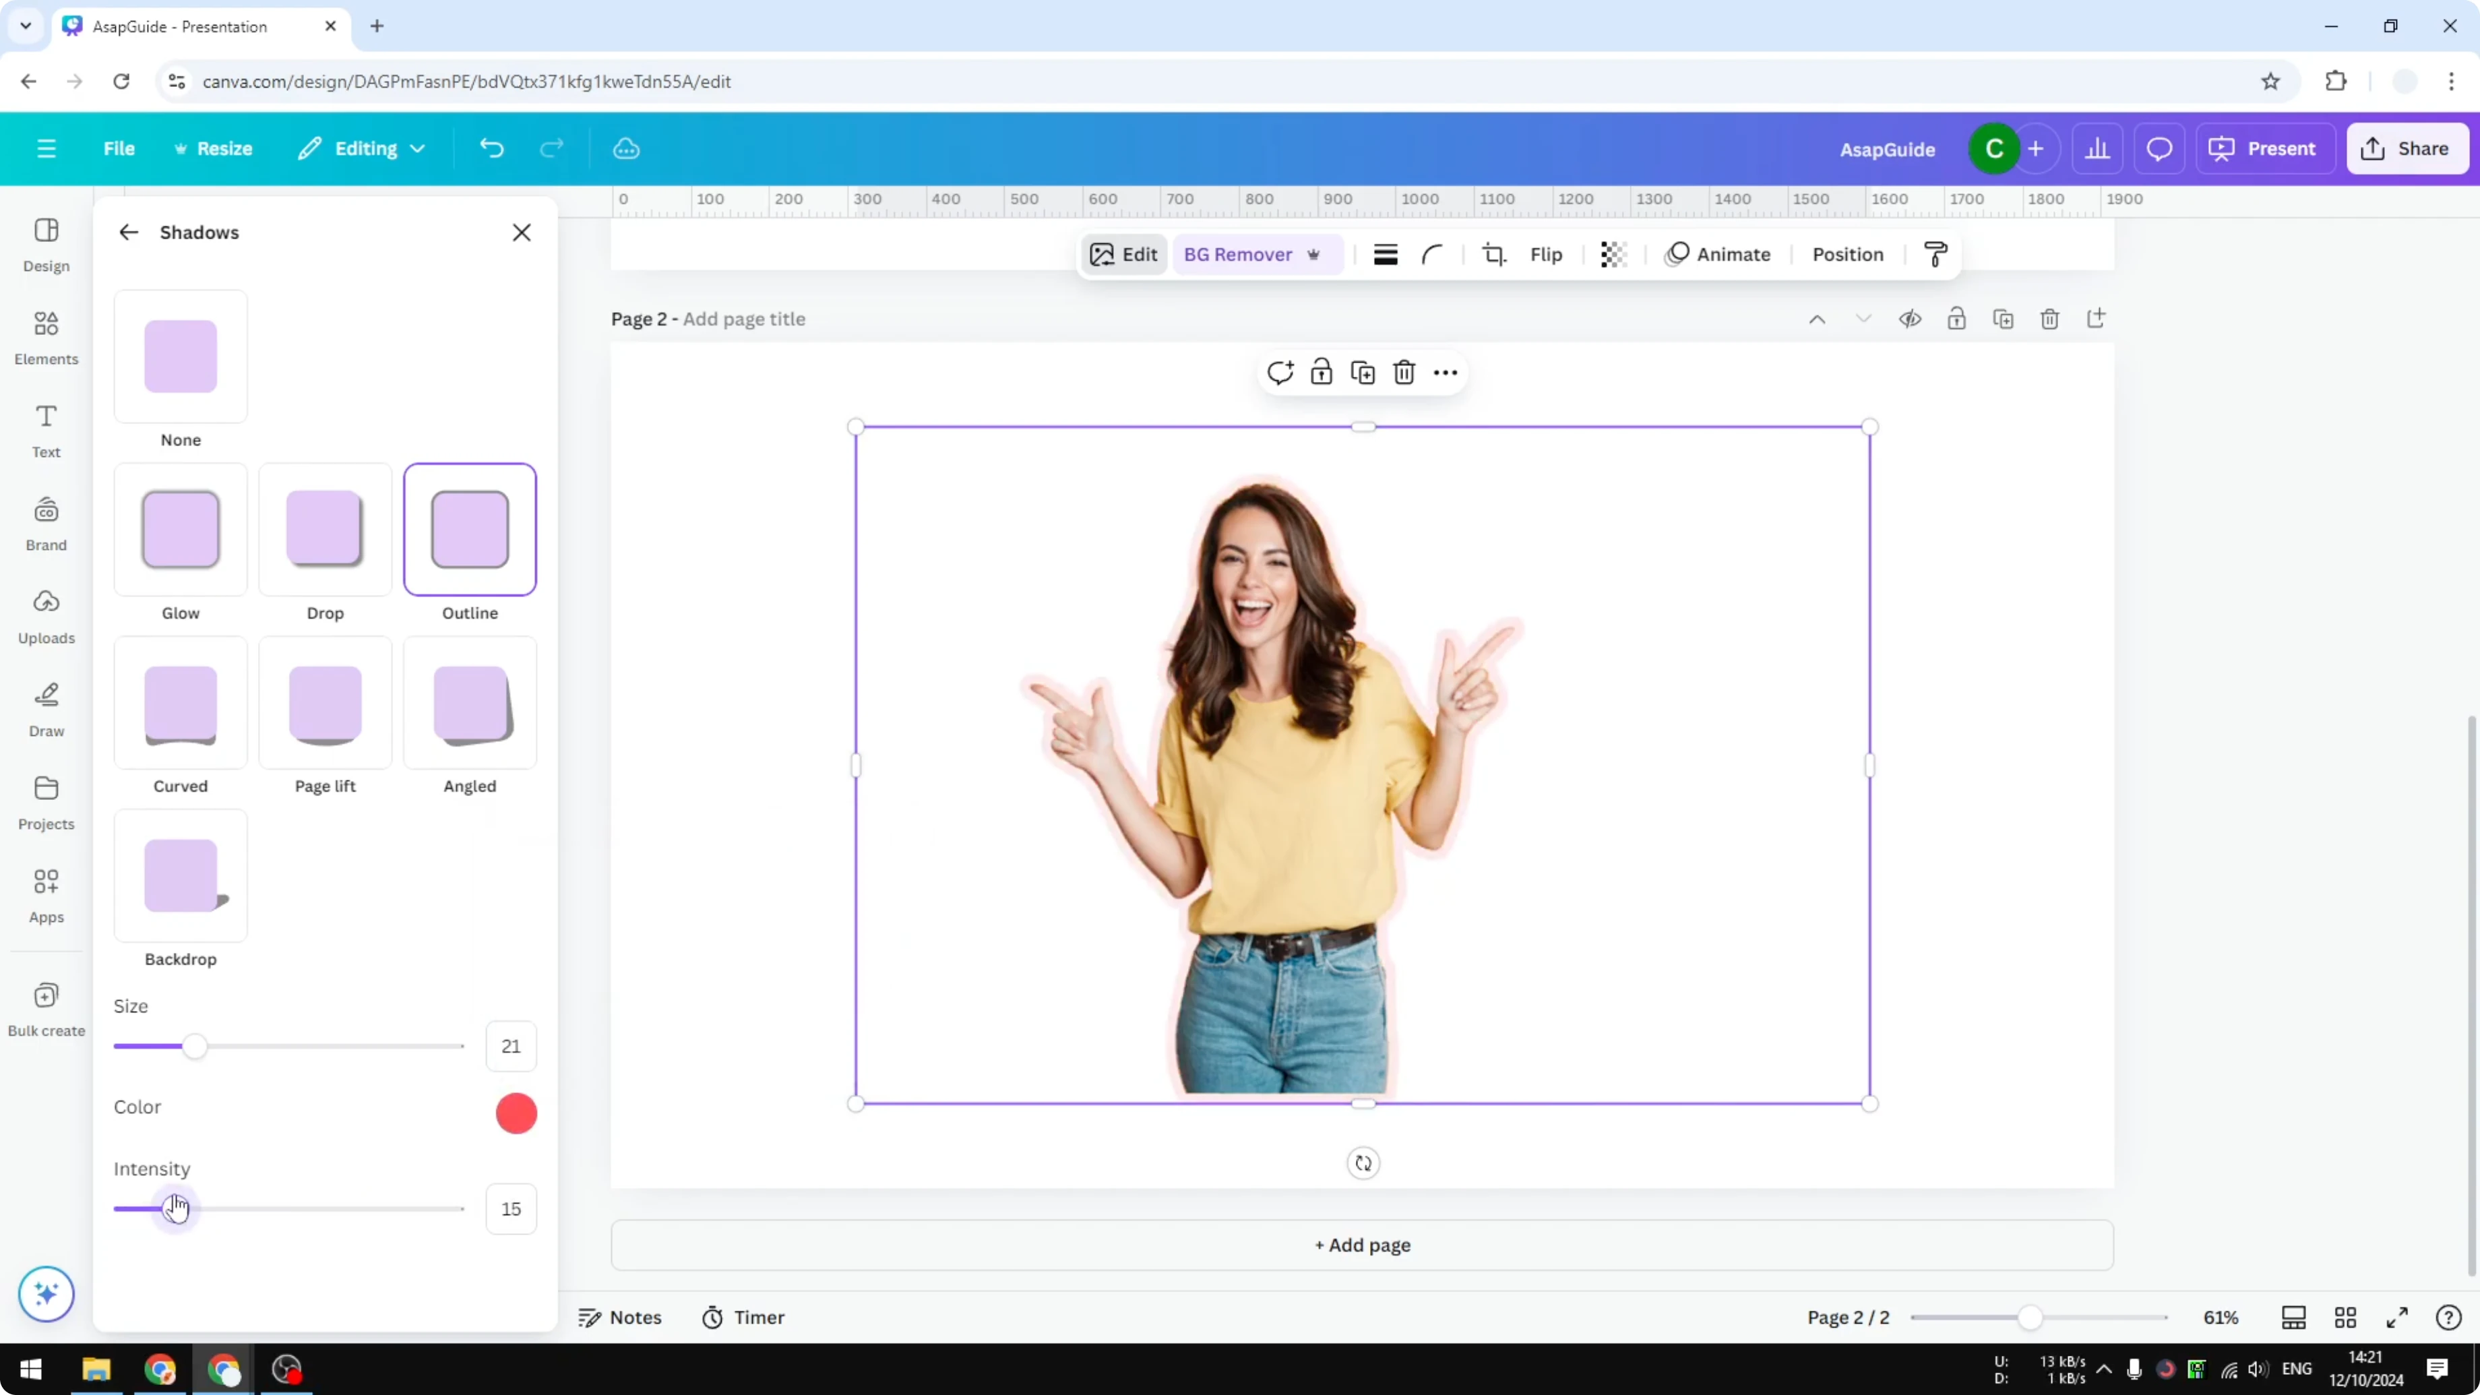Open the Canva assistant sparkle

point(45,1294)
